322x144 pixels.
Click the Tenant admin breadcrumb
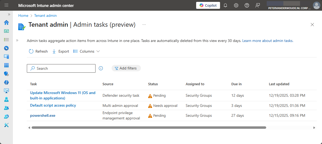coord(45,15)
